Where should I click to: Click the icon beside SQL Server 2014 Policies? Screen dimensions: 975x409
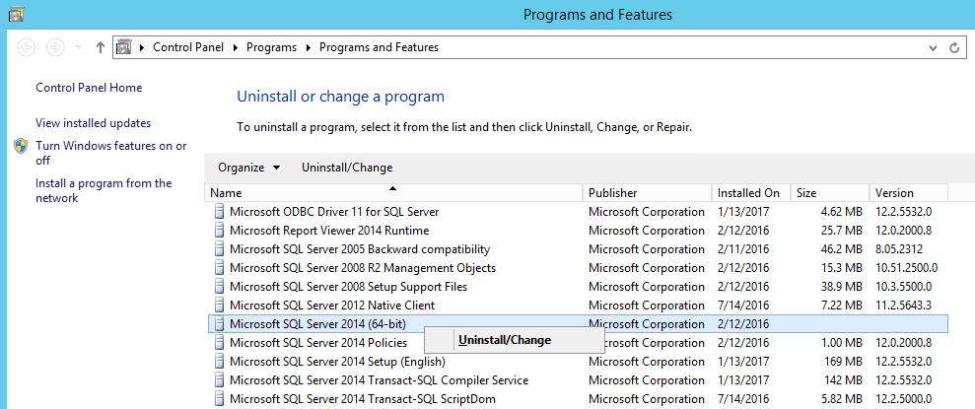(x=219, y=343)
